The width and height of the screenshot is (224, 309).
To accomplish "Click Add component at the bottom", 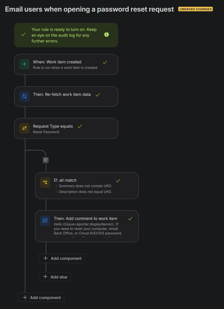I will [x=41, y=297].
